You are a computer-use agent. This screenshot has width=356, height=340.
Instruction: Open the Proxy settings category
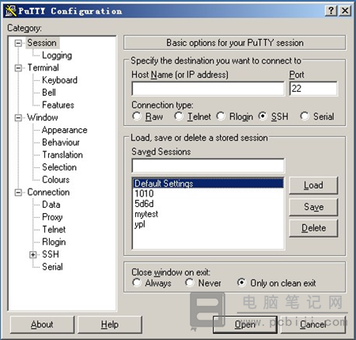pyautogui.click(x=52, y=217)
